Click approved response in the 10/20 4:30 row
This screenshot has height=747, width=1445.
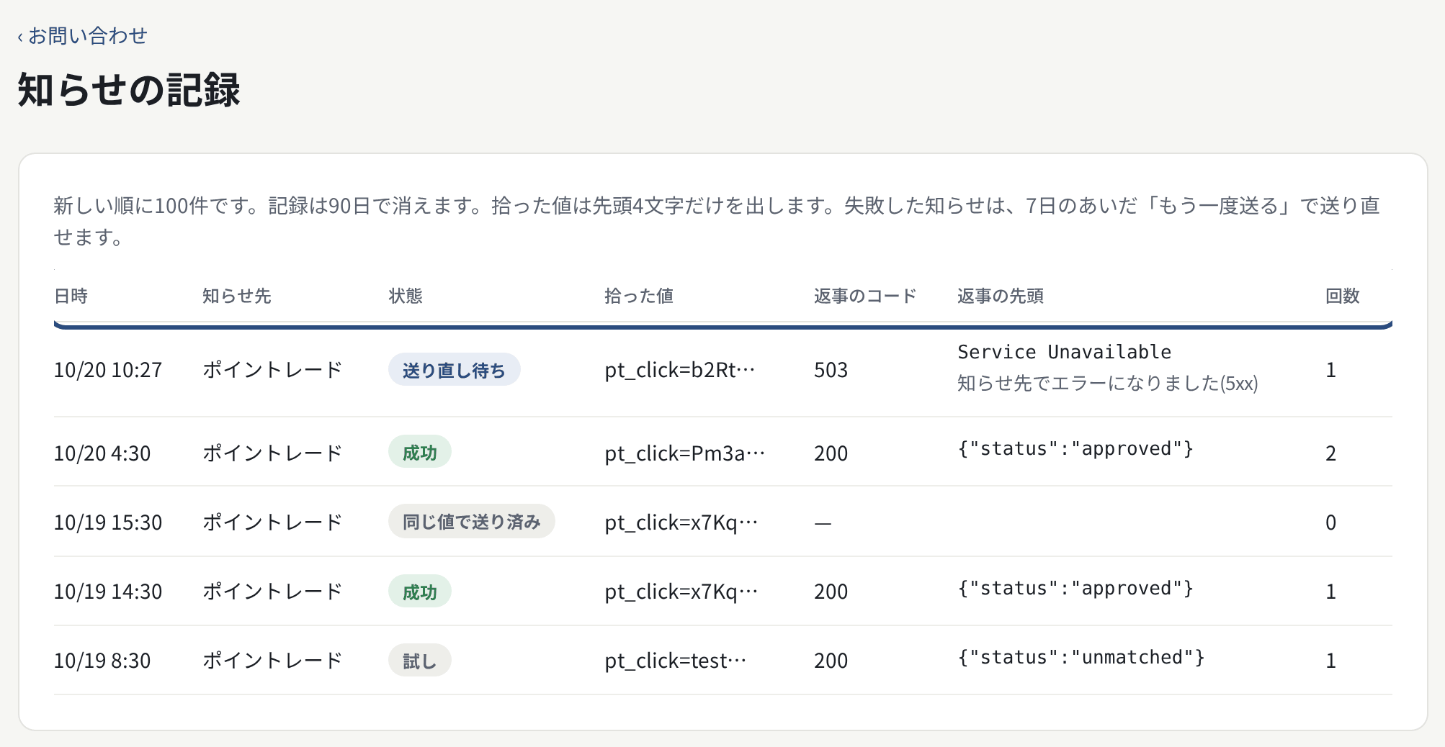pyautogui.click(x=1075, y=448)
